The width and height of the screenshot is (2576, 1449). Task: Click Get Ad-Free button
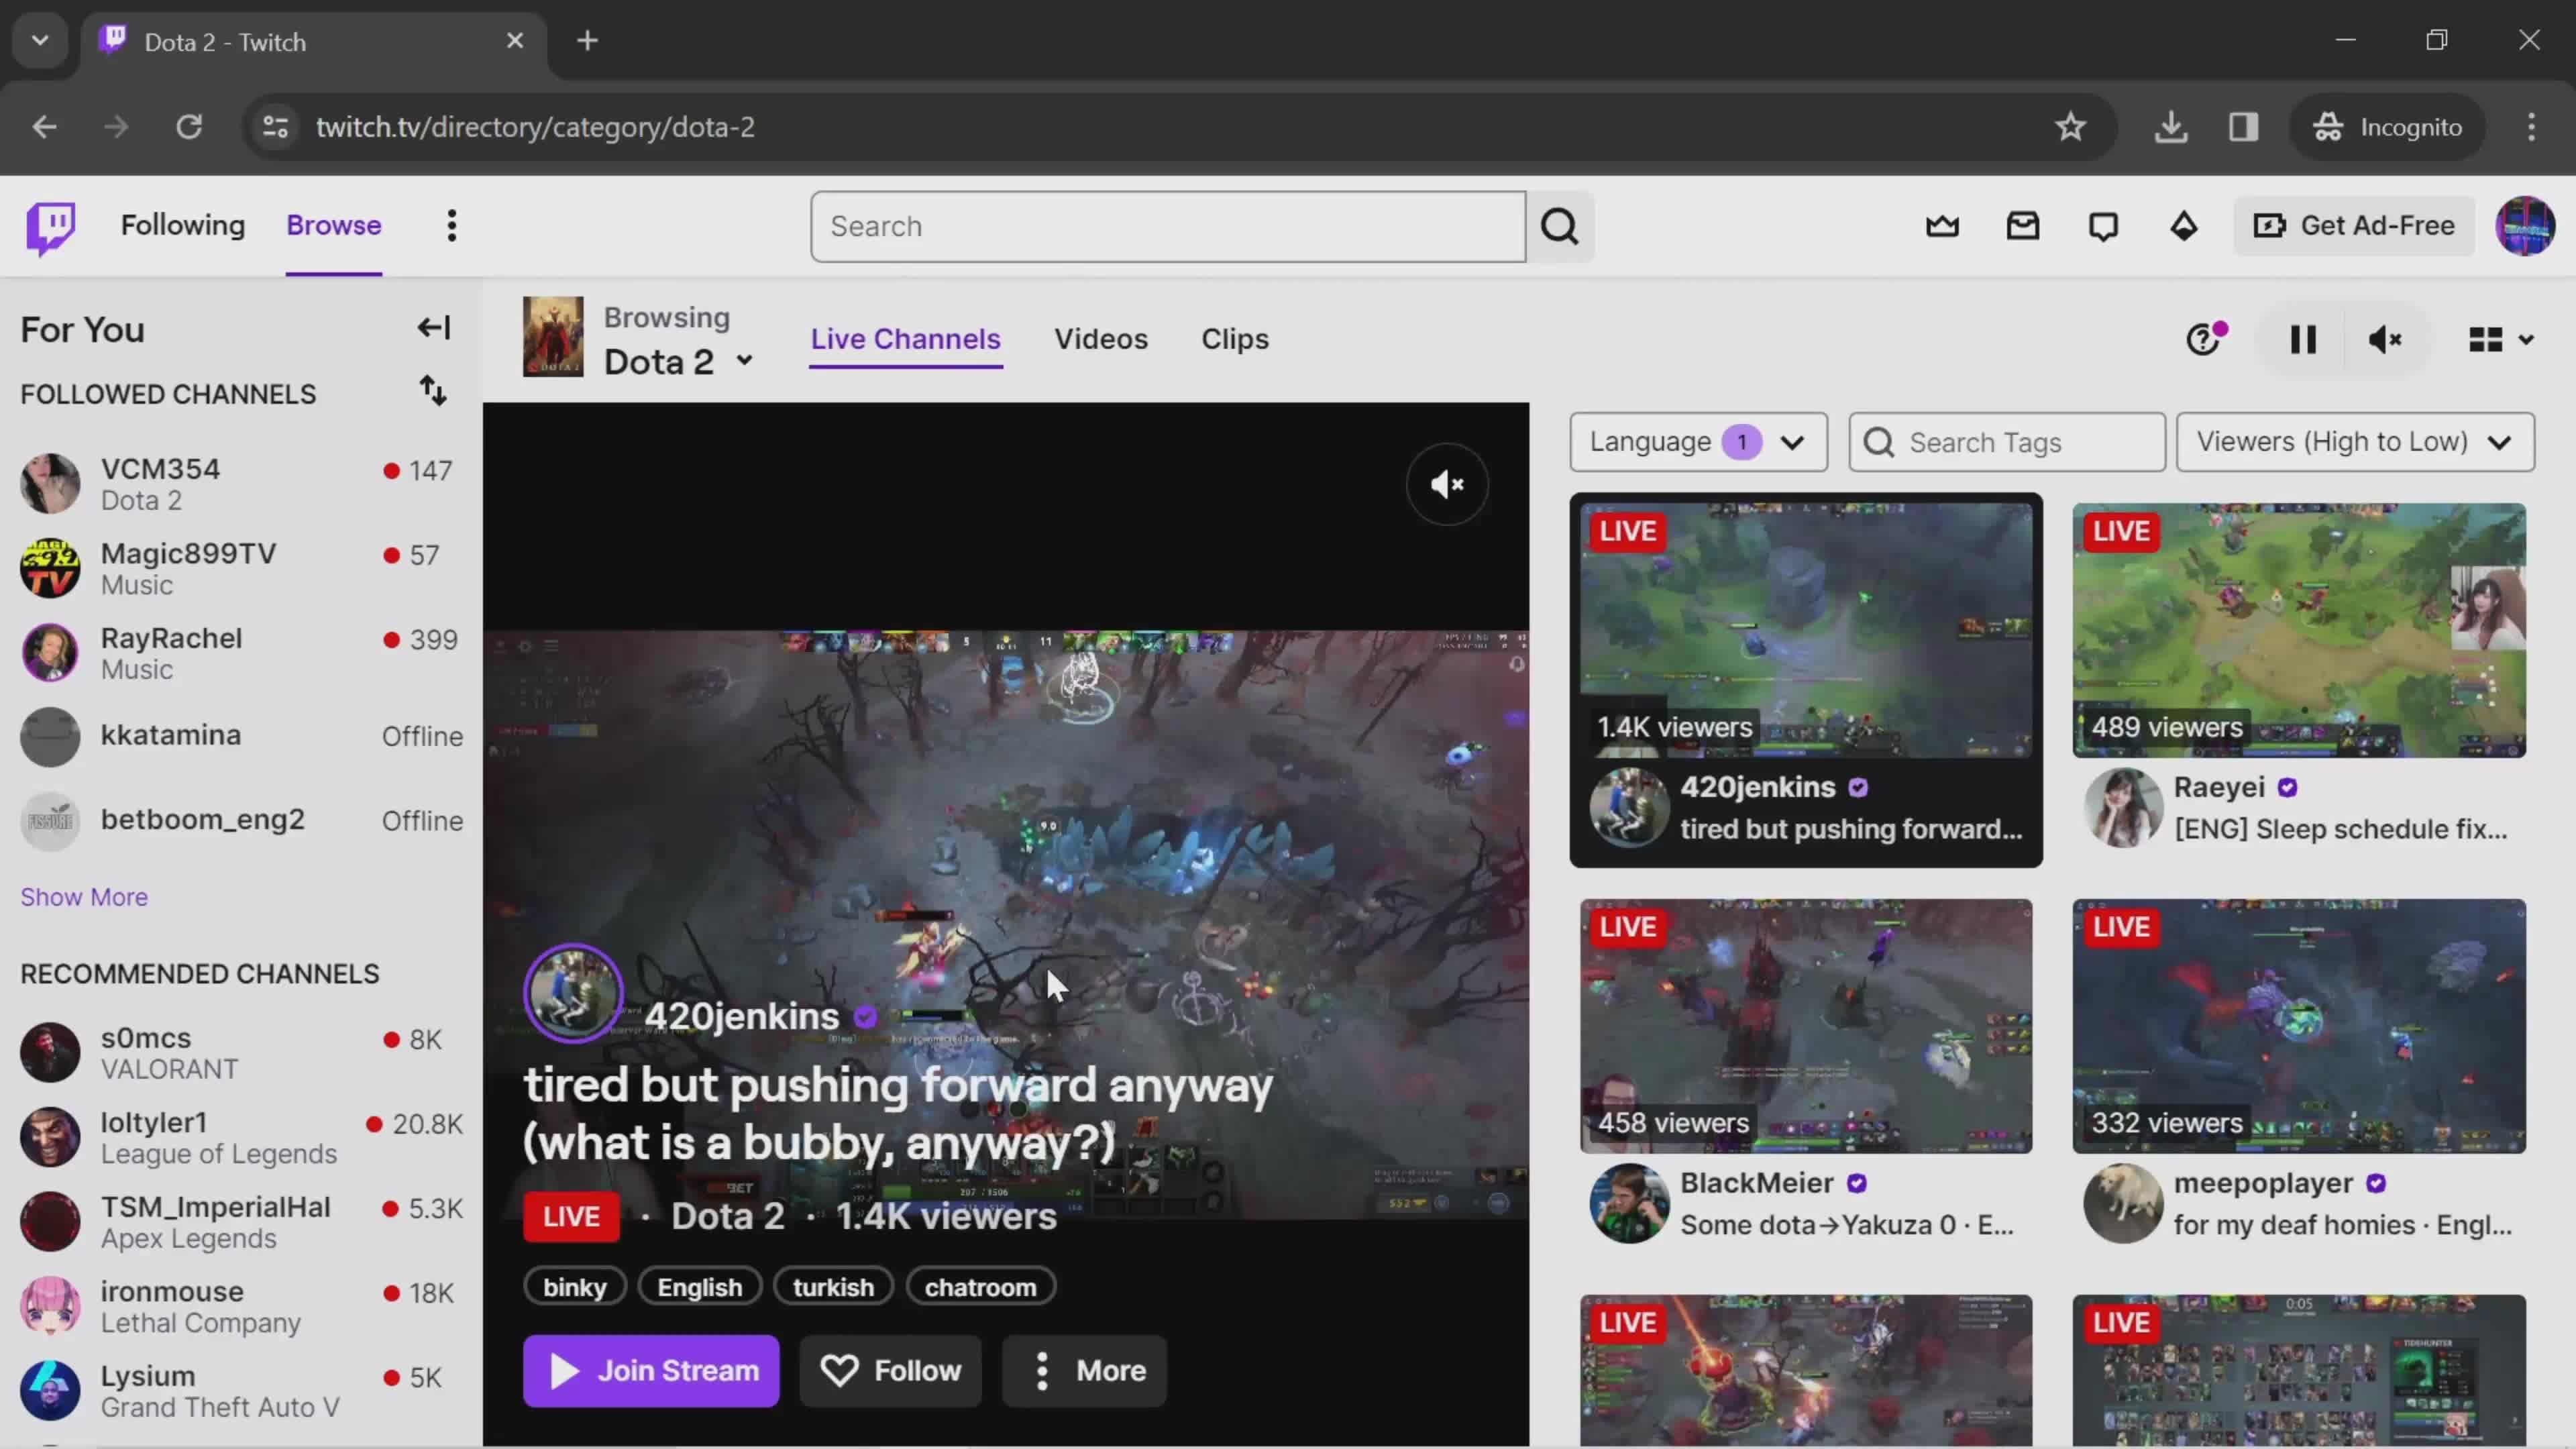click(x=2354, y=226)
